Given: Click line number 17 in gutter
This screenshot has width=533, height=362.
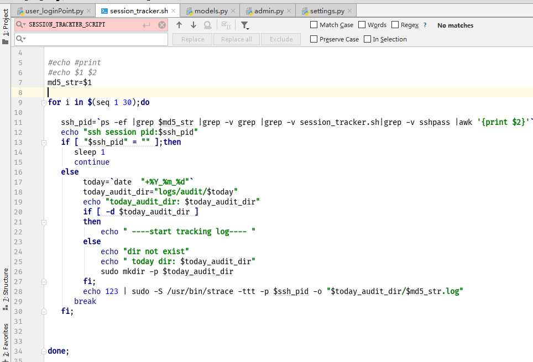Looking at the screenshot, I should (18, 182).
